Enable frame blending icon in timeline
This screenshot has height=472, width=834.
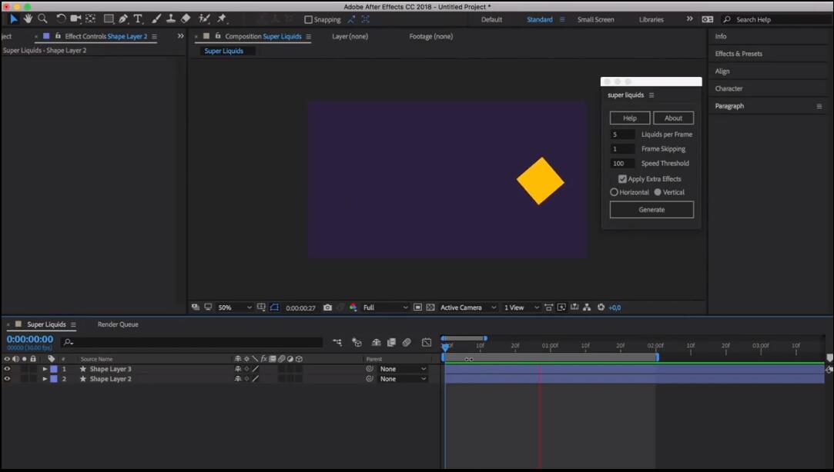[x=391, y=342]
